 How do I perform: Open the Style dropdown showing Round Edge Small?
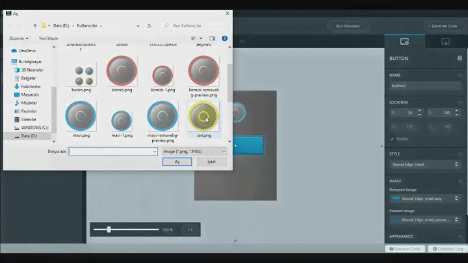424,164
